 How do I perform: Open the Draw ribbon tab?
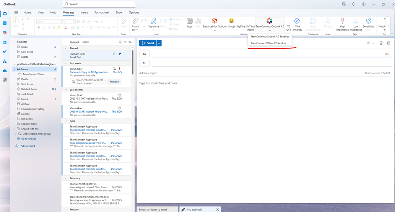(x=119, y=12)
